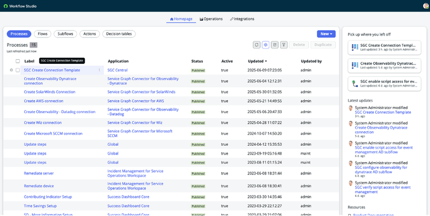The width and height of the screenshot is (430, 216).
Task: Click the Workflow Studio logo icon
Action: pos(5,6)
